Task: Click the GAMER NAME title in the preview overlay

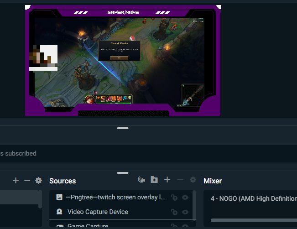Action: point(123,12)
